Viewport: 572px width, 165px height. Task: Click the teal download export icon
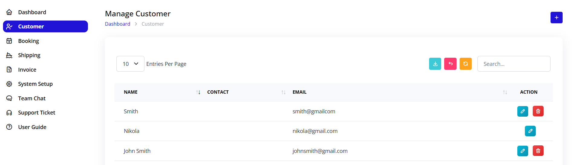[435, 64]
